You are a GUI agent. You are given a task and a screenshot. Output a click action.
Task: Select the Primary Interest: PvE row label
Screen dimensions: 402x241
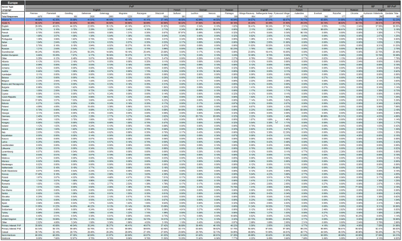pyautogui.click(x=11, y=229)
